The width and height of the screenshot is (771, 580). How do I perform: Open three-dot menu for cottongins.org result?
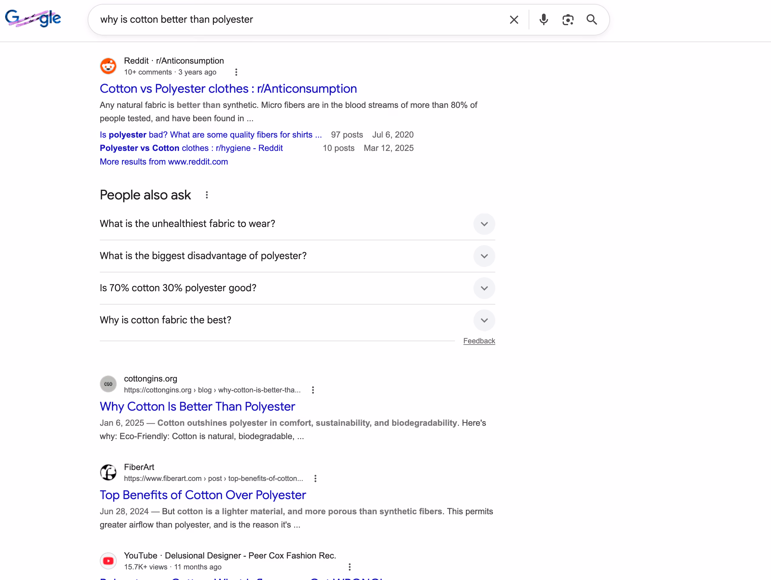(313, 390)
